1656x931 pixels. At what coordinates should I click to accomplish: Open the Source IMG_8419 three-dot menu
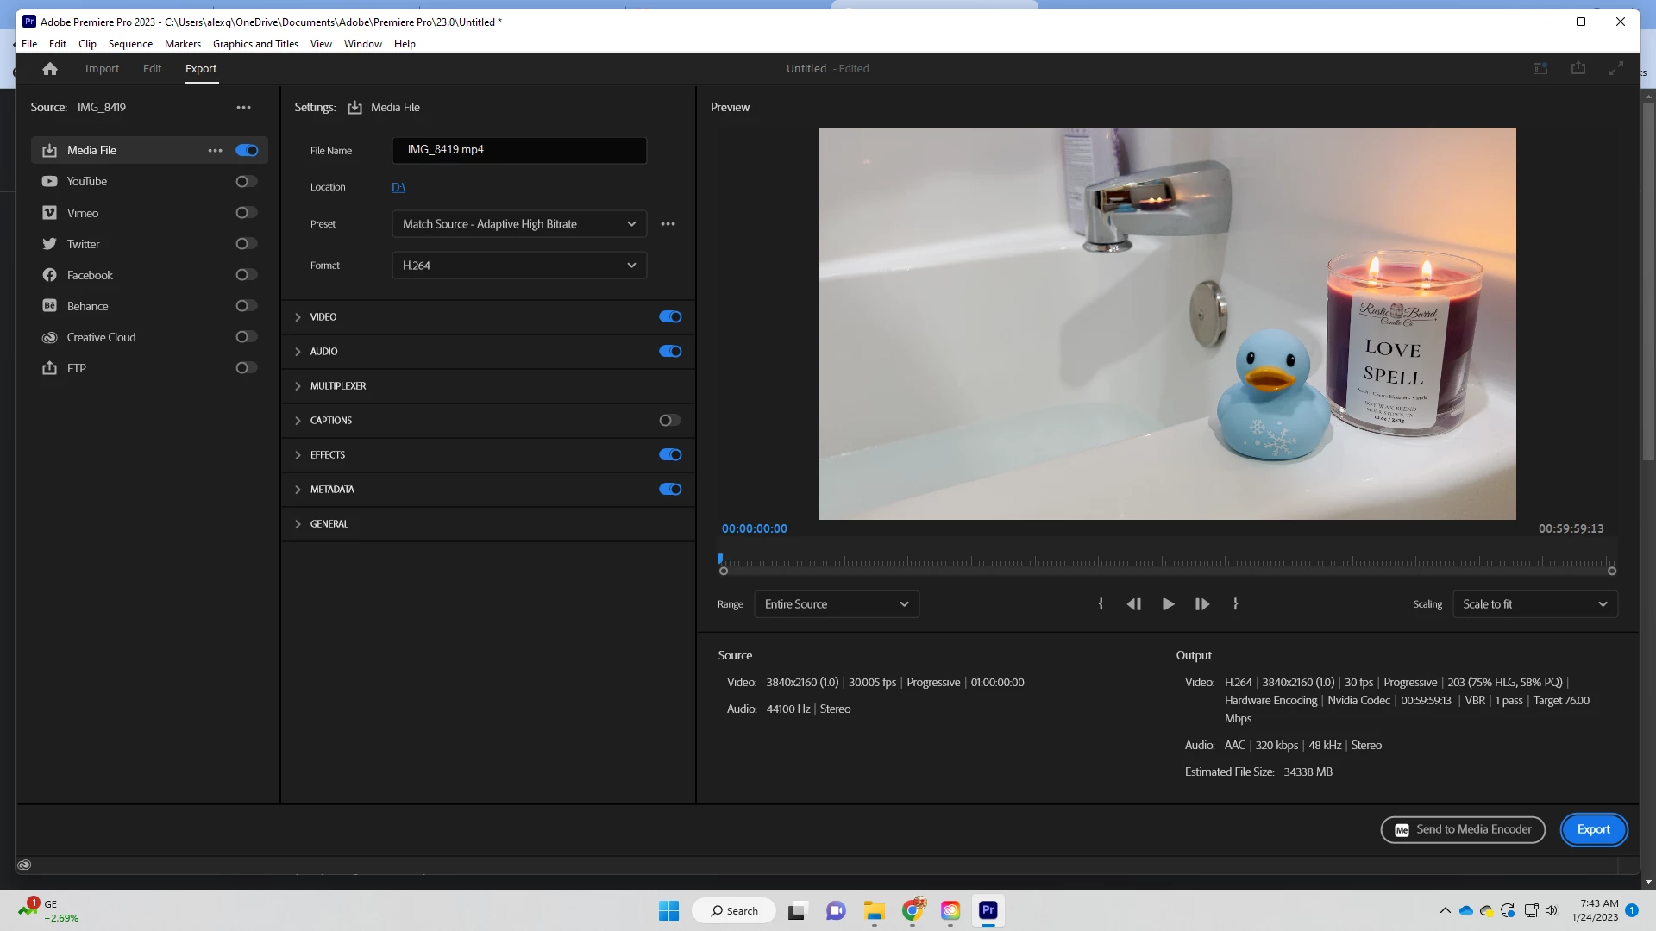[243, 108]
